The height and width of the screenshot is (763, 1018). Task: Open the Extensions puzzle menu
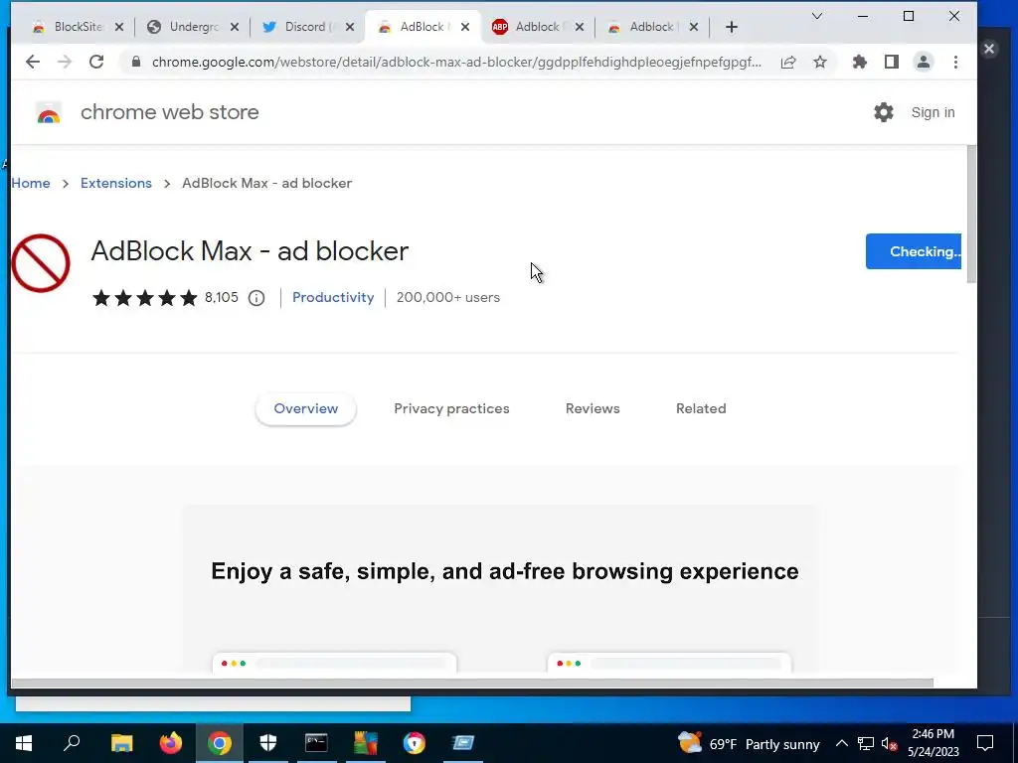[860, 63]
